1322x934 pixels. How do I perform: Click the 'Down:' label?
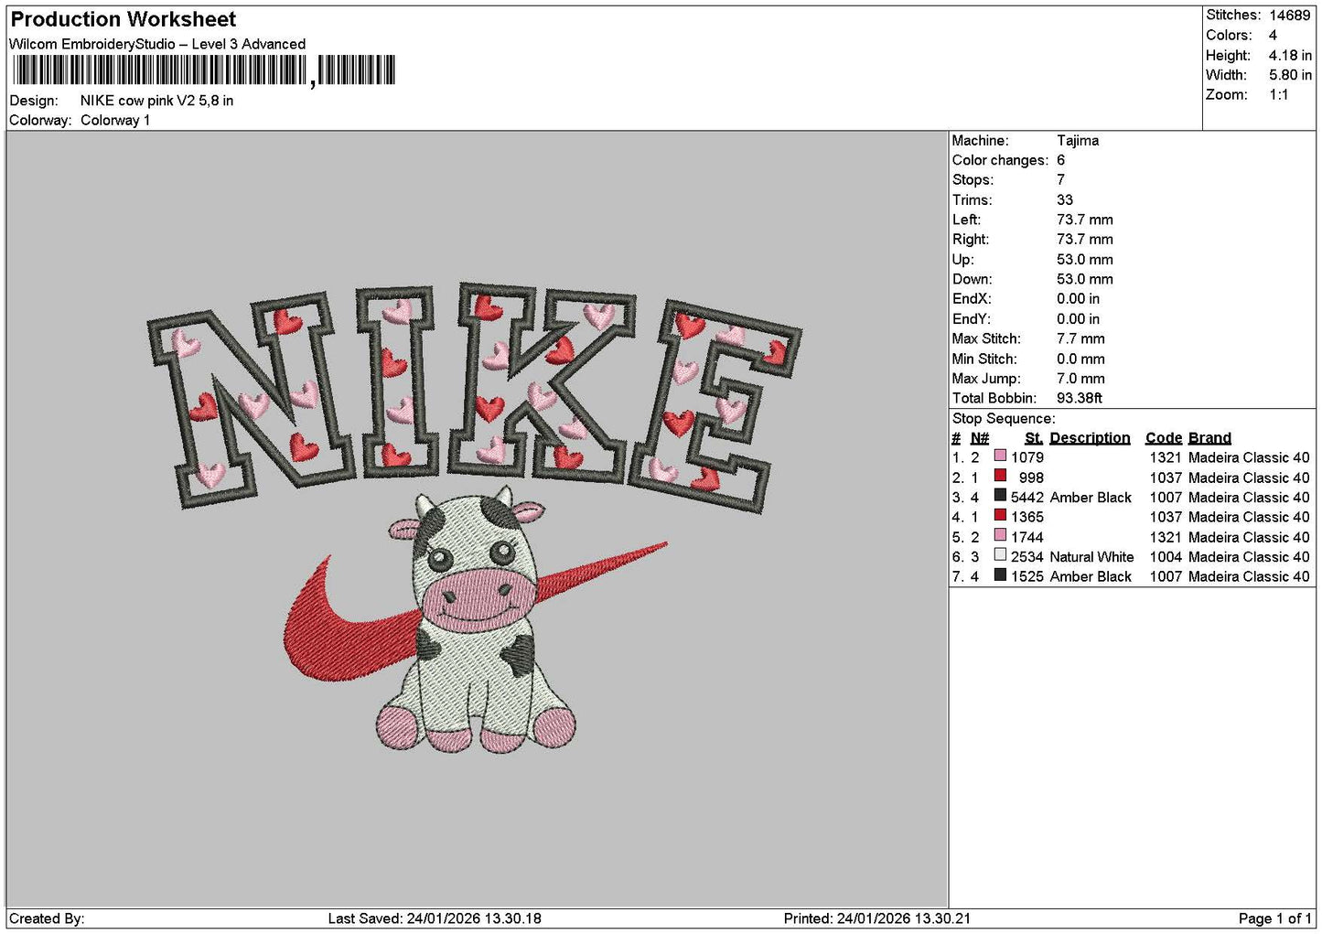972,279
